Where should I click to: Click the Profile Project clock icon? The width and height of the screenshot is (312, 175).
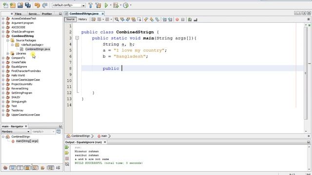tap(126, 5)
